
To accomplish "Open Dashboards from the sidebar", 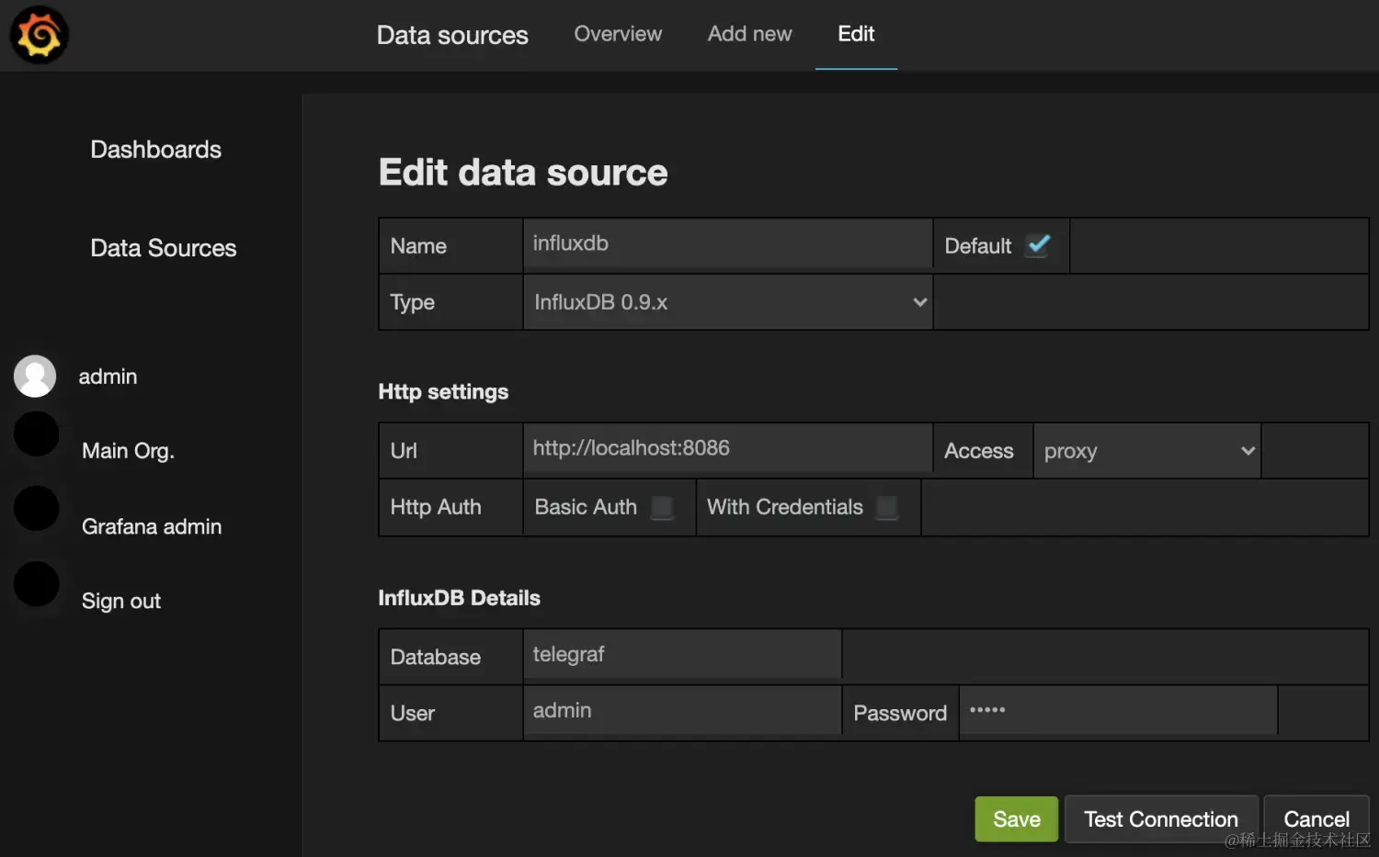I will 155,150.
